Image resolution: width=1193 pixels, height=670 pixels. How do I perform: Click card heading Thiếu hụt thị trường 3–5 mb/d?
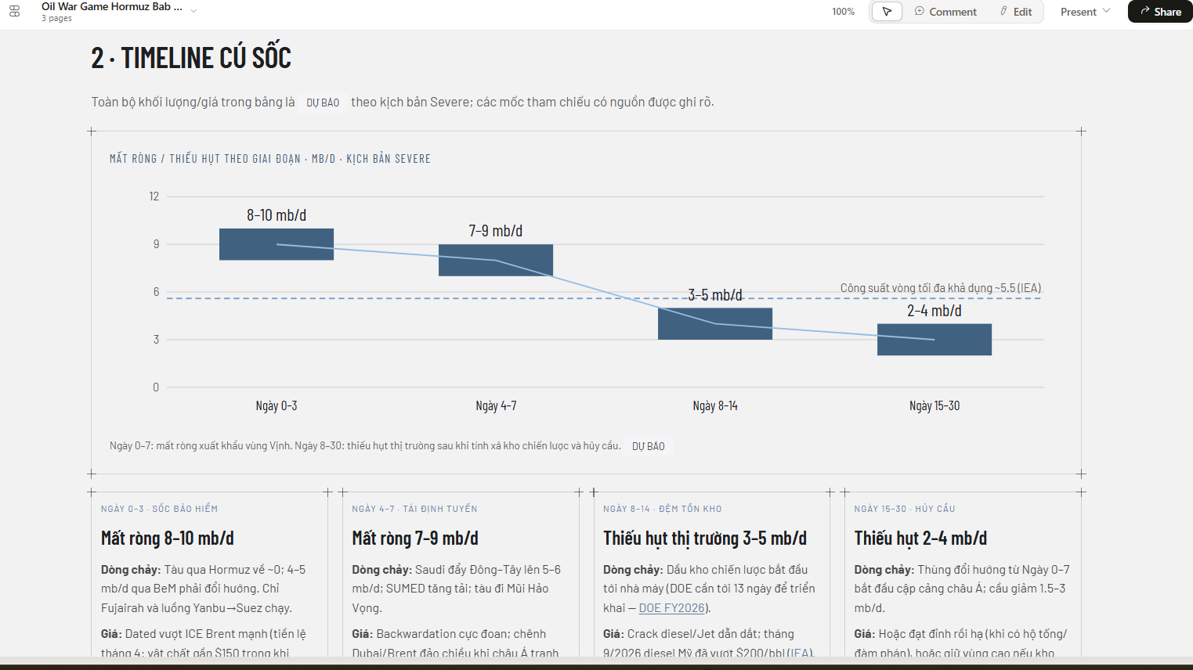tap(705, 539)
